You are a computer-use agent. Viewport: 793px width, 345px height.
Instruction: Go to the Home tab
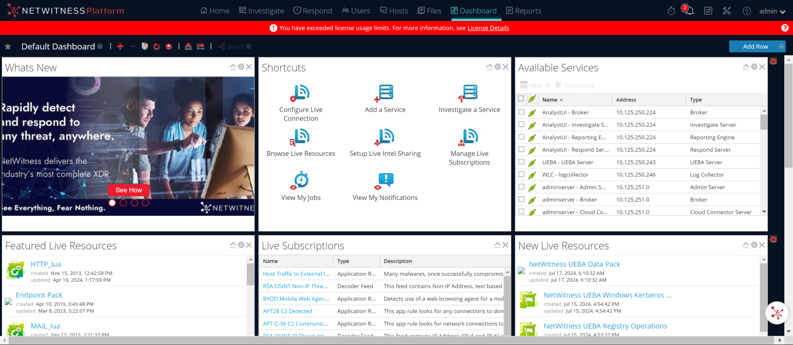[x=215, y=11]
